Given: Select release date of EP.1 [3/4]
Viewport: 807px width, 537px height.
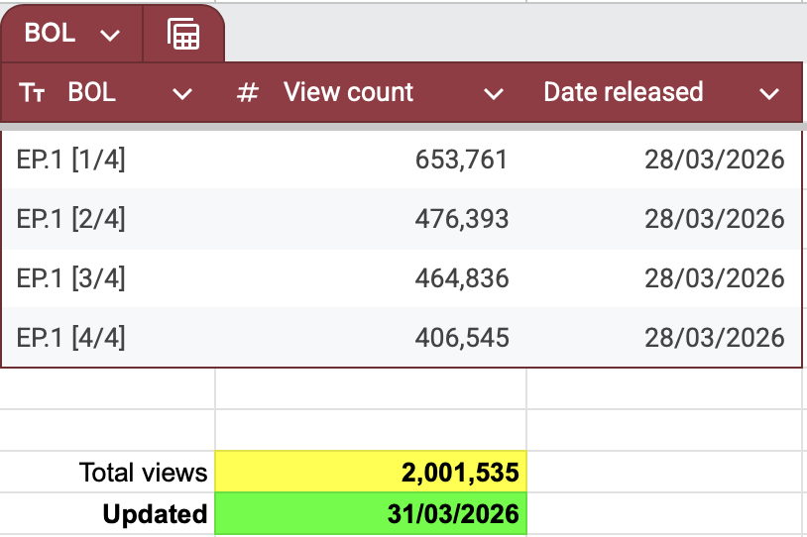Looking at the screenshot, I should [x=664, y=278].
